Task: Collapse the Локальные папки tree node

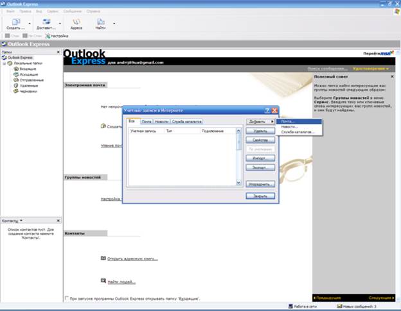Action: [4, 63]
